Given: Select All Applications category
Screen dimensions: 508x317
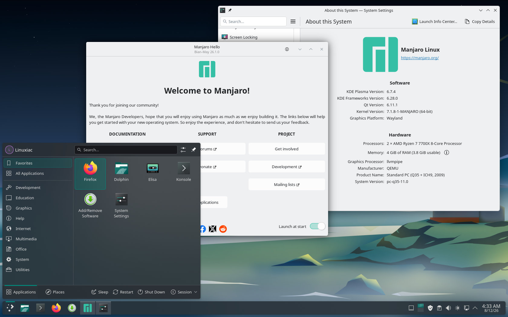Looking at the screenshot, I should pos(38,173).
